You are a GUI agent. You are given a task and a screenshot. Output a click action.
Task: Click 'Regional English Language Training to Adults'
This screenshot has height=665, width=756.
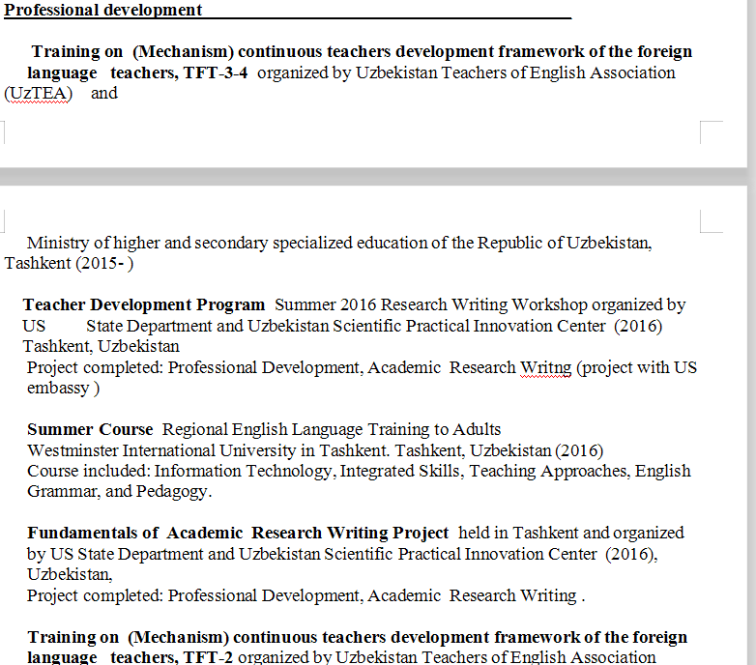(x=332, y=429)
